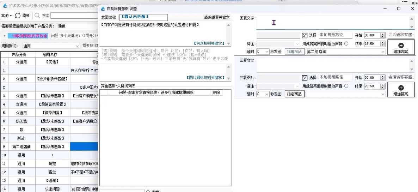Click the main window title bar app icon
The image size is (418, 192).
5,6
